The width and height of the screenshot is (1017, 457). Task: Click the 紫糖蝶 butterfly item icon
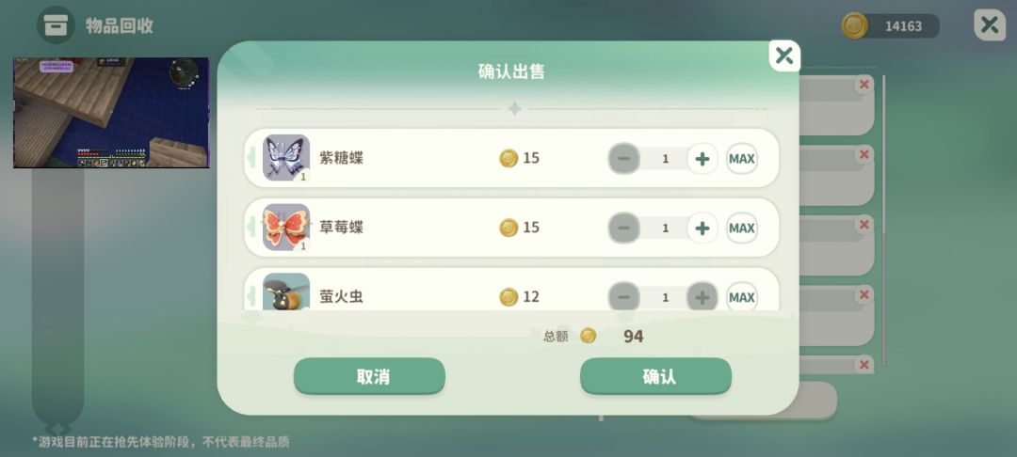click(286, 158)
